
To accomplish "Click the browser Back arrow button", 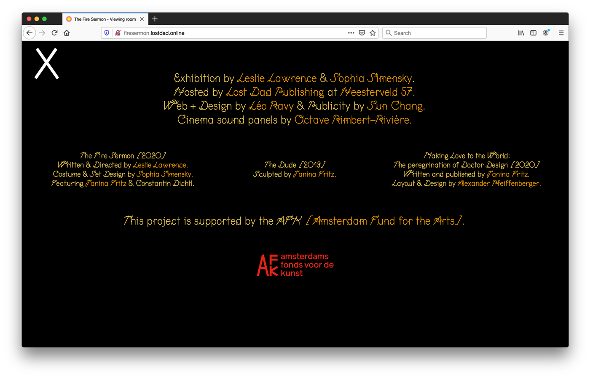I will (29, 33).
